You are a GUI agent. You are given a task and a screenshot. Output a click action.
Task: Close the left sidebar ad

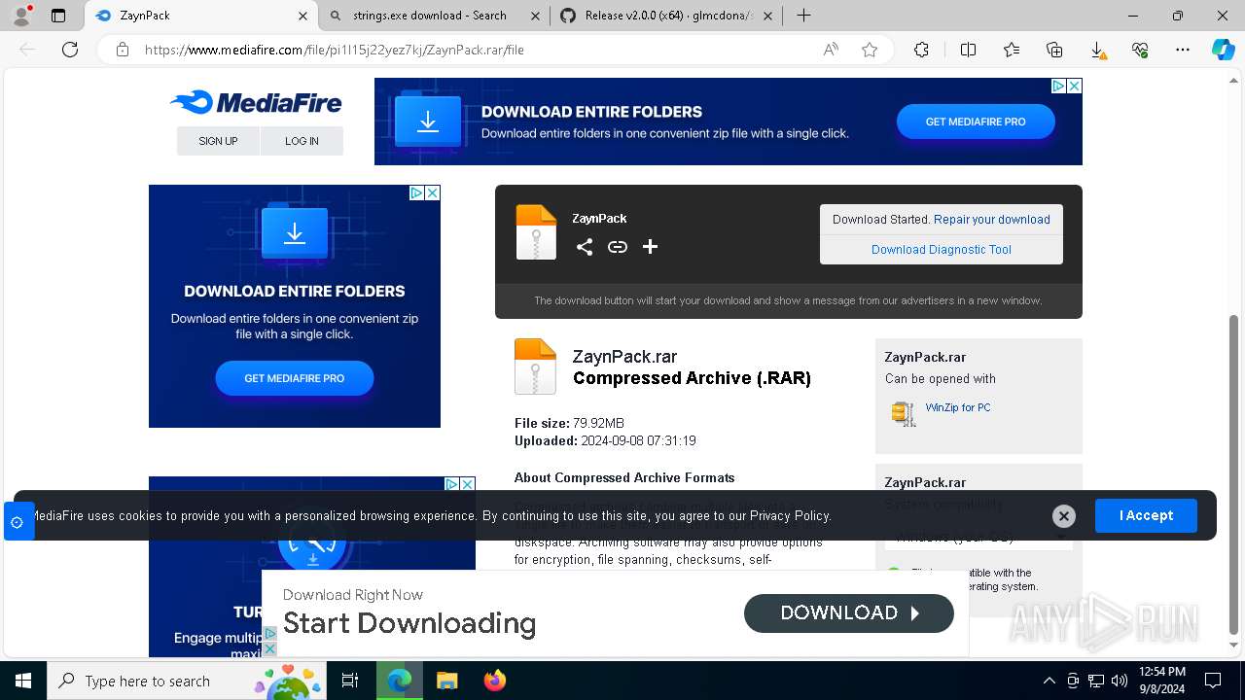click(x=432, y=192)
